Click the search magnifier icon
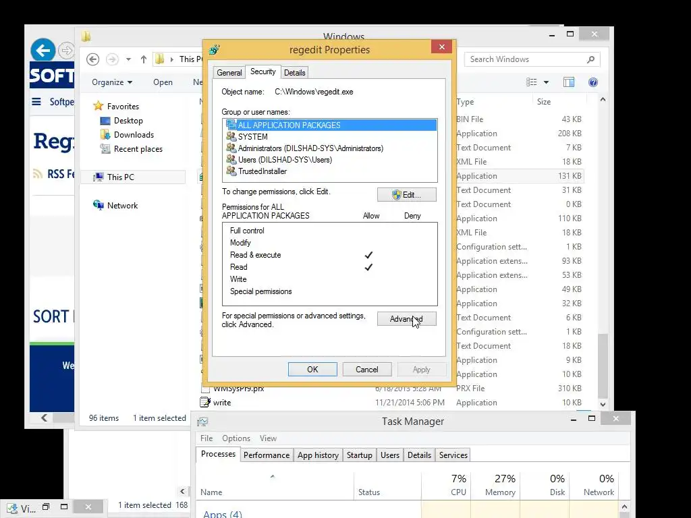Viewport: 691px width, 518px height. point(590,59)
